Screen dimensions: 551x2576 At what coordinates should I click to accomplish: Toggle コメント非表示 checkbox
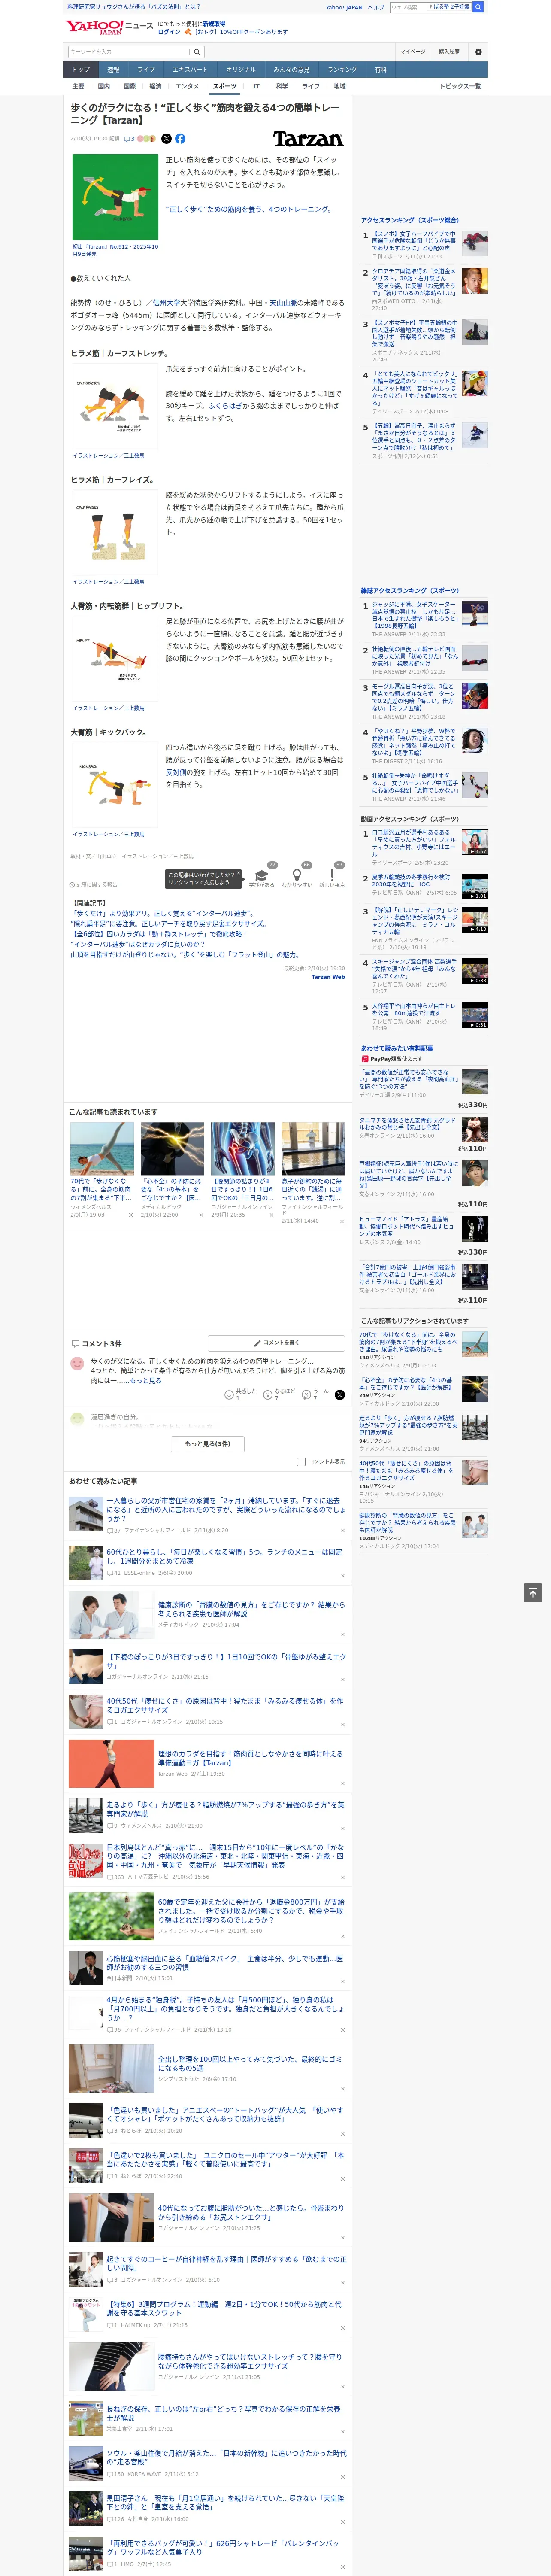click(x=301, y=1461)
